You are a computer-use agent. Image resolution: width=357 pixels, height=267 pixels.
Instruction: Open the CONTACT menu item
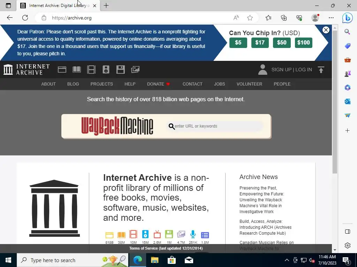tap(192, 84)
